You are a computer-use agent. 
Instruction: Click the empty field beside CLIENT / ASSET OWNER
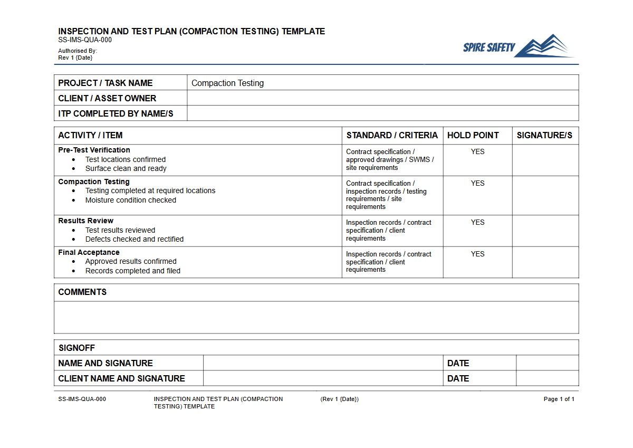383,98
